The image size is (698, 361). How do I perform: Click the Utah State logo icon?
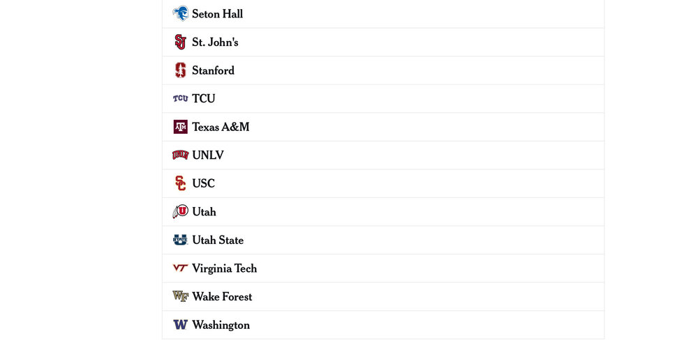180,240
